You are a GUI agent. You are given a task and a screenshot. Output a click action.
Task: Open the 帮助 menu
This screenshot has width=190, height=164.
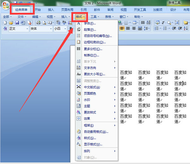(138, 17)
